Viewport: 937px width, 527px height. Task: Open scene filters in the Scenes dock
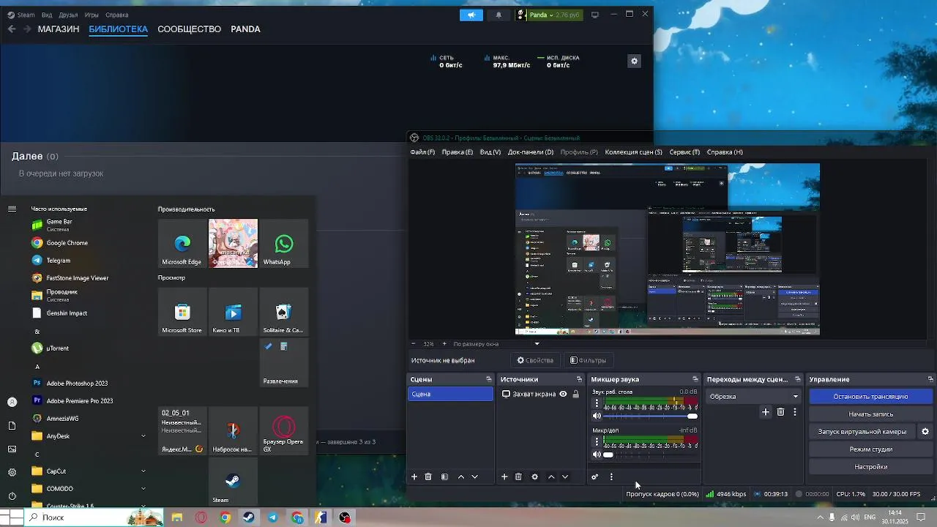click(x=444, y=476)
